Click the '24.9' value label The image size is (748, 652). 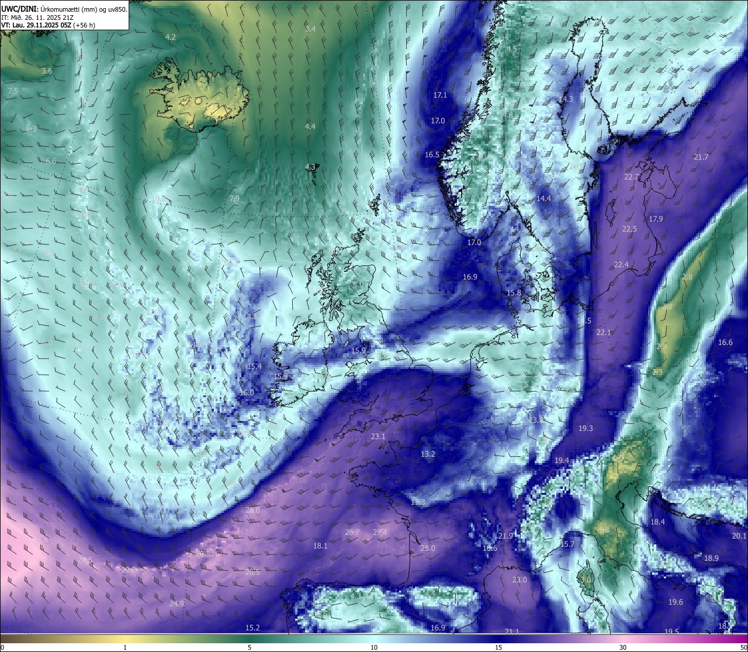click(176, 603)
